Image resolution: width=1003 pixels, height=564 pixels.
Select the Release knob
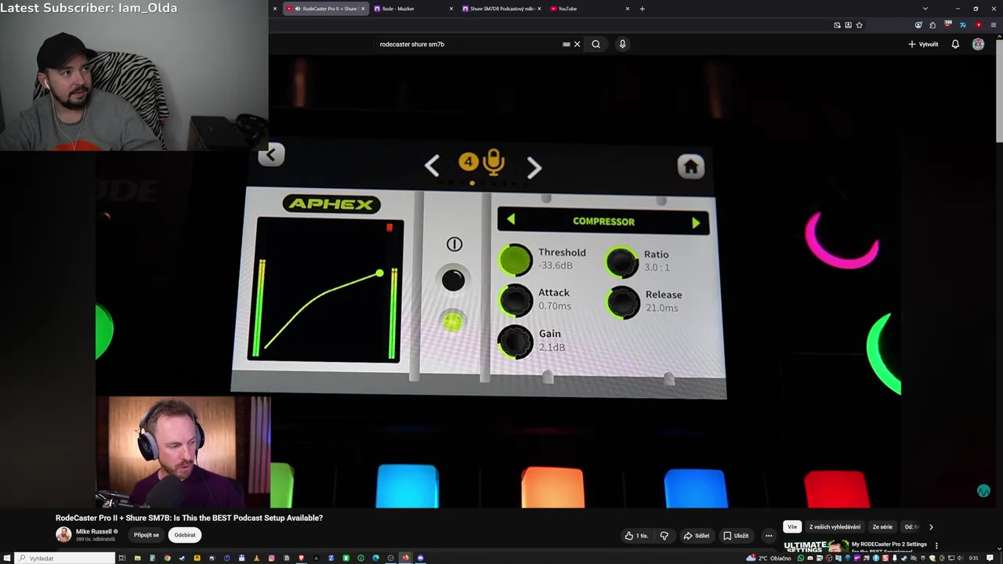(x=623, y=302)
